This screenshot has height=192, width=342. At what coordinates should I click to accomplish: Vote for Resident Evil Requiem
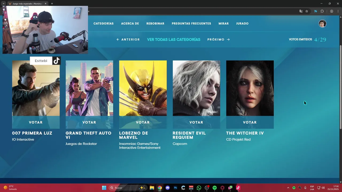click(x=196, y=122)
